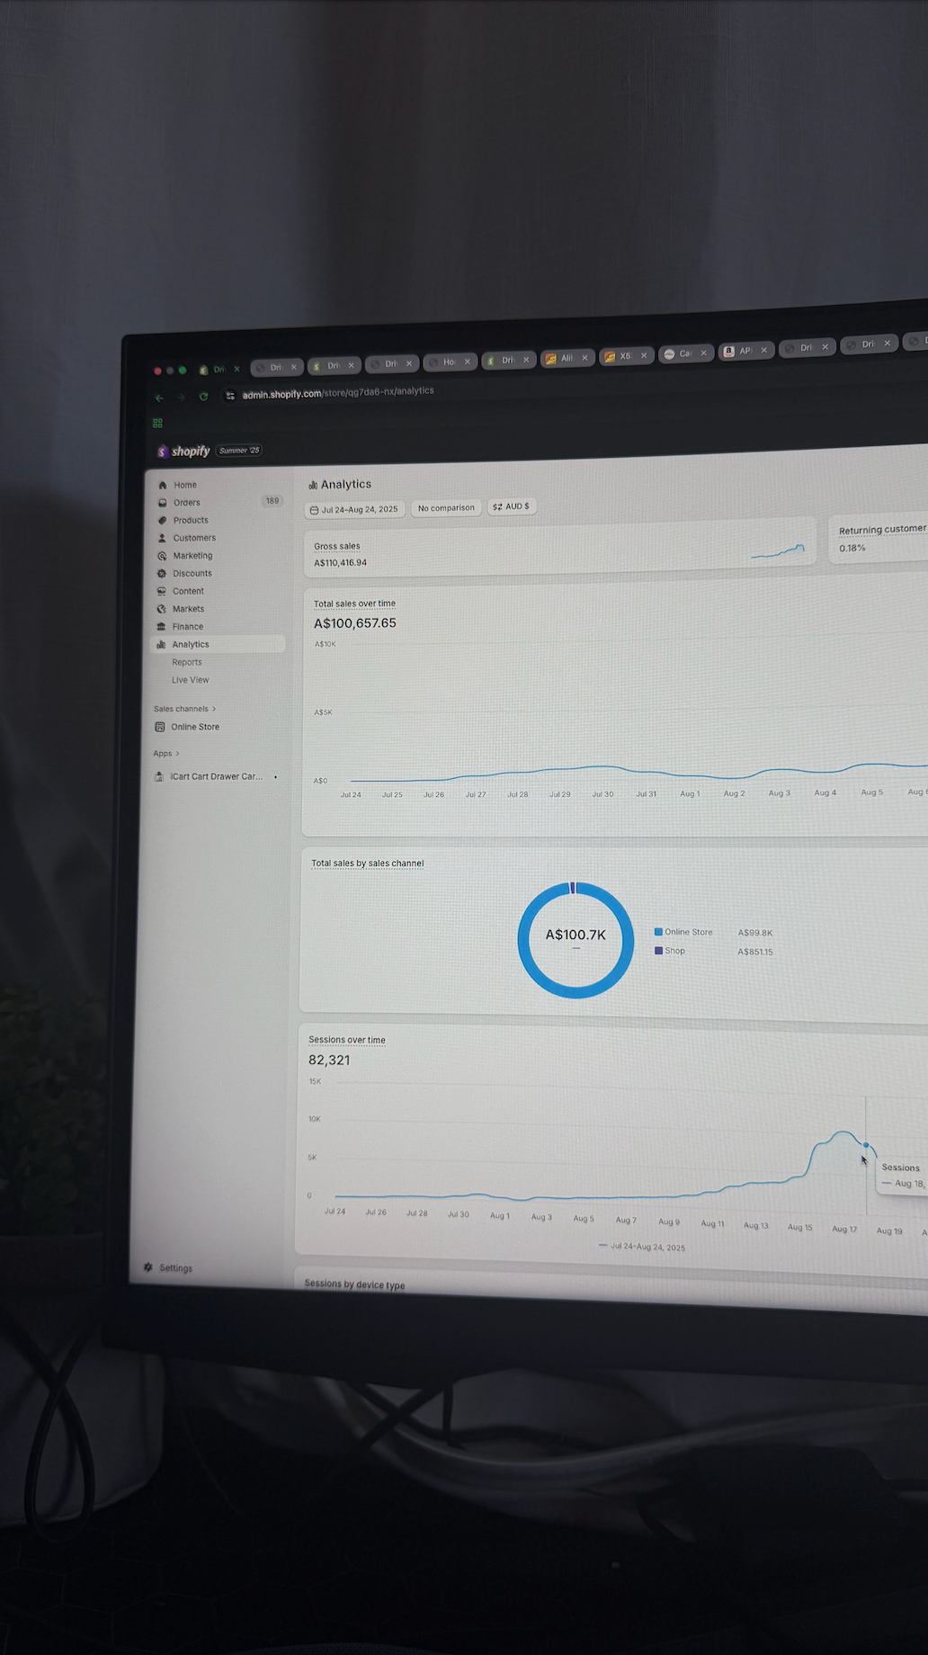
Task: Switch to the Amazon AP browser tab
Action: point(746,351)
